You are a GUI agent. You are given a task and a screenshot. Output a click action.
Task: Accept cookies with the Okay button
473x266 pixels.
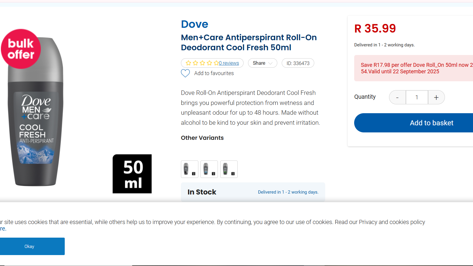[29, 246]
